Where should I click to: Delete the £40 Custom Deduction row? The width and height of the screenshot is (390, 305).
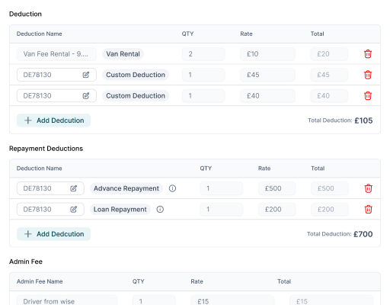[368, 96]
